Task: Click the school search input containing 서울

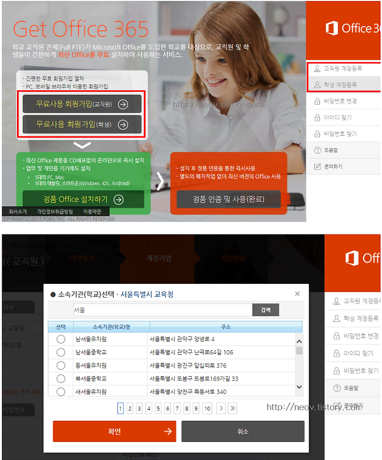Action: click(163, 310)
